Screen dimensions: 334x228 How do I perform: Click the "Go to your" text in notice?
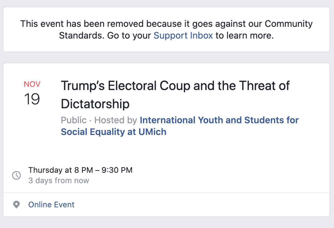coord(129,35)
